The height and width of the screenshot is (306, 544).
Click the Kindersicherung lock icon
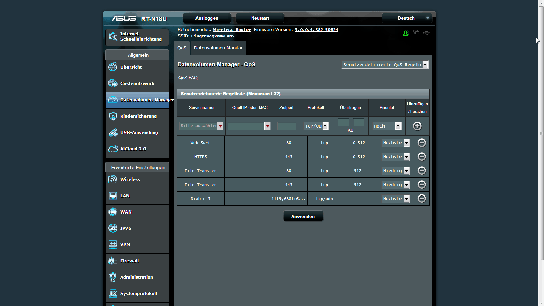click(x=113, y=116)
